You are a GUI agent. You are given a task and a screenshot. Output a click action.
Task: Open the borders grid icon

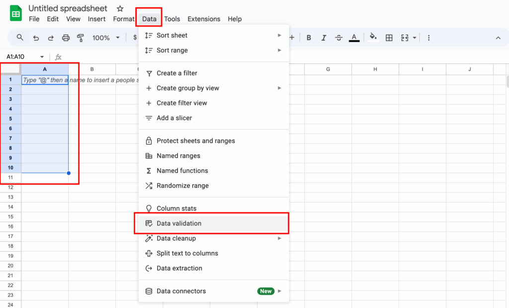389,38
